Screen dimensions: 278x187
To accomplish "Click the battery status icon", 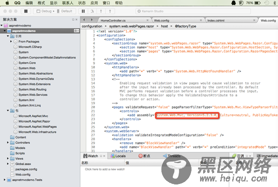I will (257, 3).
